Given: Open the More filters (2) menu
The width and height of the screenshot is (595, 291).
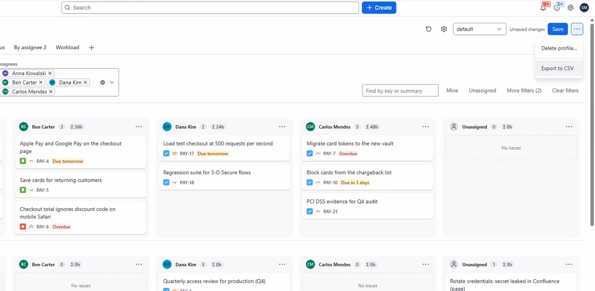Looking at the screenshot, I should [524, 91].
